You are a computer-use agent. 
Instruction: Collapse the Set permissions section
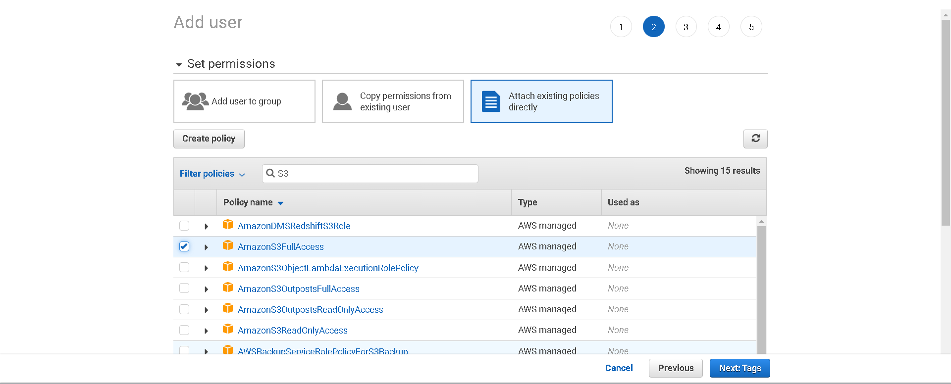coord(179,65)
